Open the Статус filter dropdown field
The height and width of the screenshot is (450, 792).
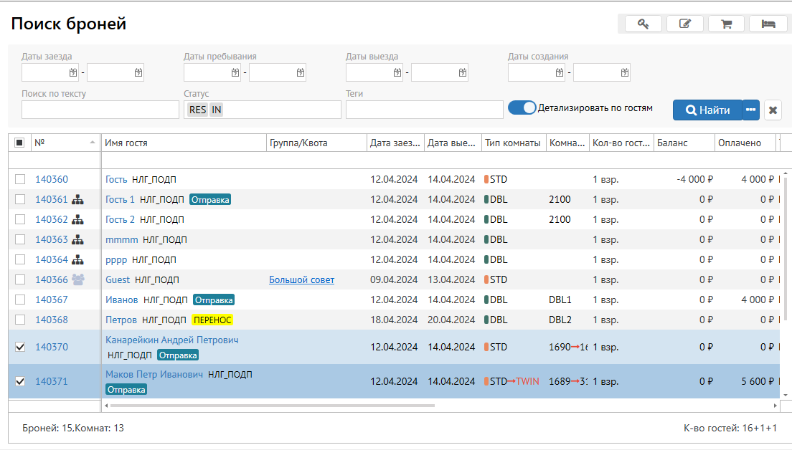[280, 110]
